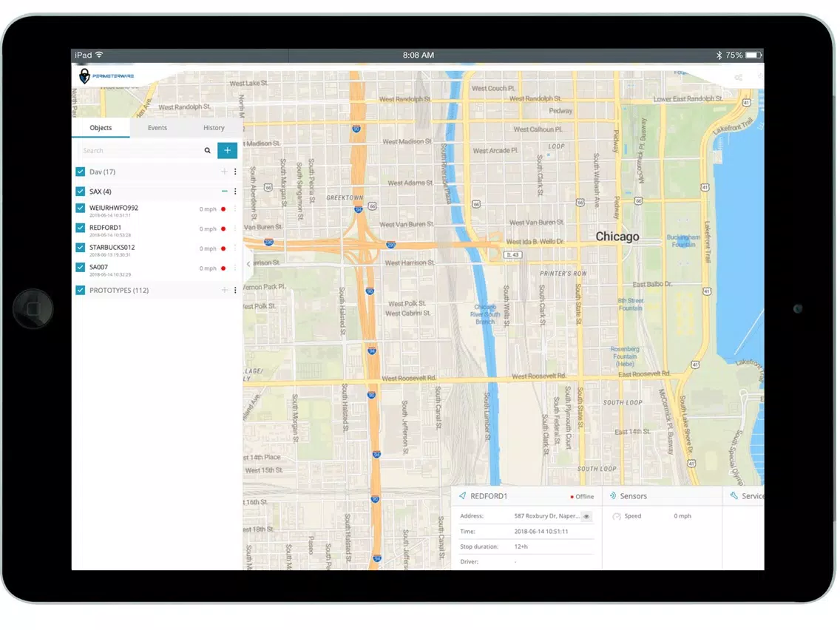Click the red status dot of WEIURHWFO992
This screenshot has width=840, height=630.
pos(223,209)
